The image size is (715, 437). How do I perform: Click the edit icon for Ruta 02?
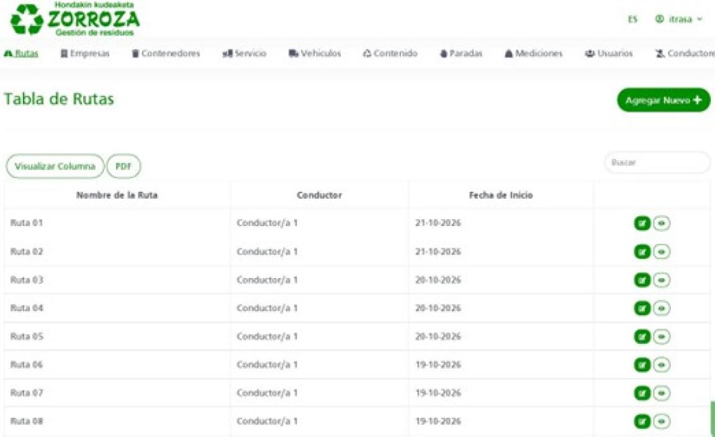point(642,251)
